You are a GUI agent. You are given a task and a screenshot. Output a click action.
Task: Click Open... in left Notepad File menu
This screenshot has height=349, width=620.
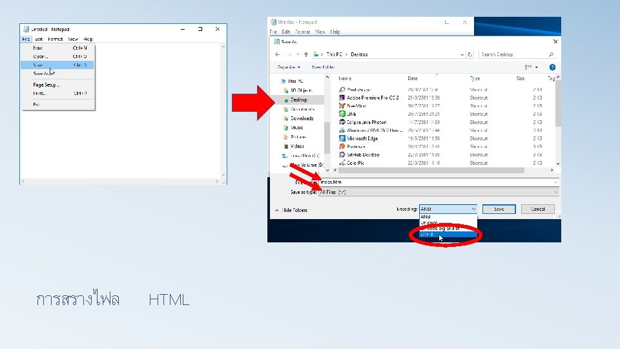pyautogui.click(x=57, y=57)
